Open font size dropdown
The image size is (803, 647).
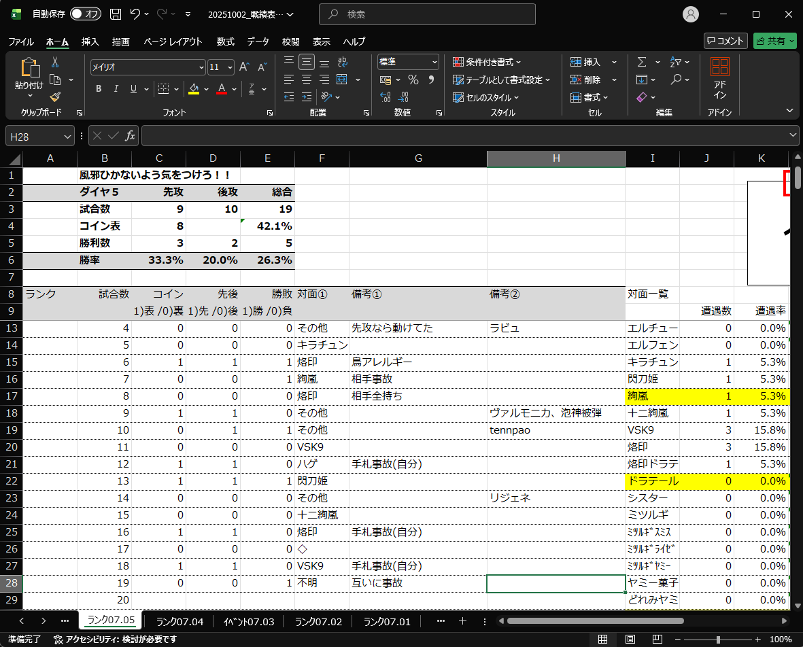coord(230,67)
